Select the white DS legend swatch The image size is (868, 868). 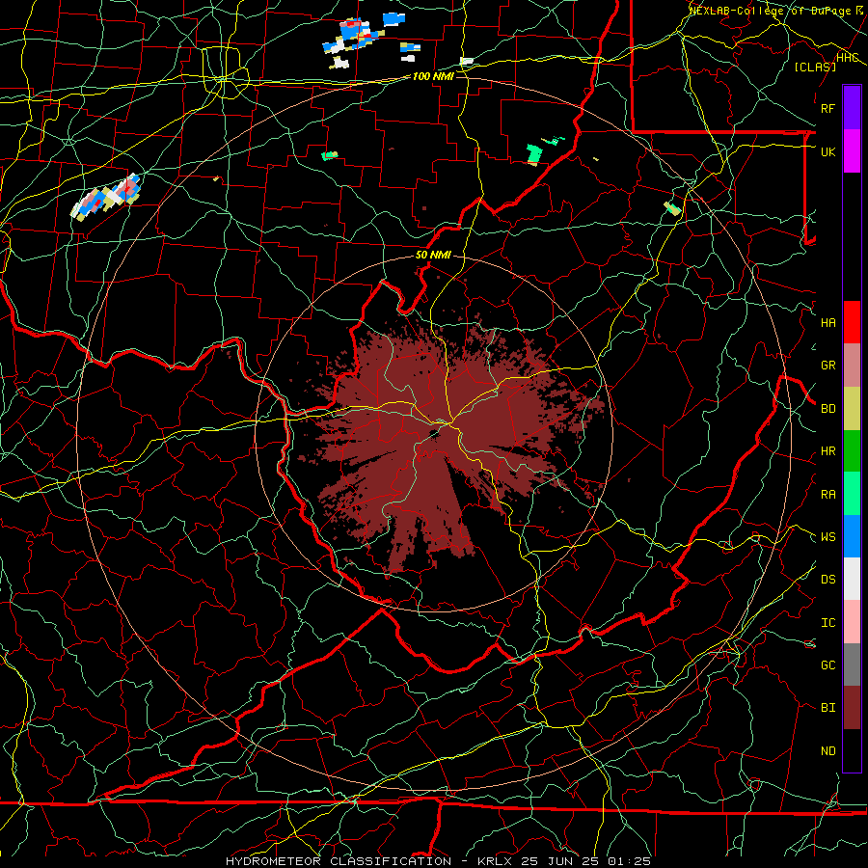coord(852,579)
